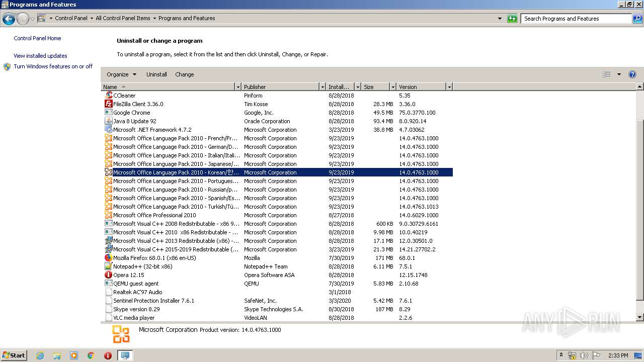This screenshot has width=644, height=362.
Task: Select the Language Pack 2010 Russian row
Action: point(277,190)
